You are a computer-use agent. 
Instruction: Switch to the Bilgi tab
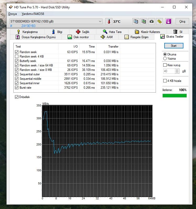(x=57, y=32)
